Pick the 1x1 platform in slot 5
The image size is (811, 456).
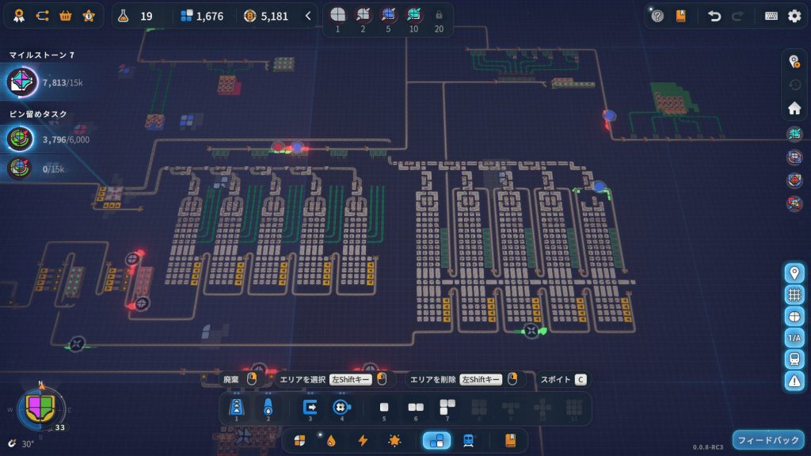click(384, 408)
